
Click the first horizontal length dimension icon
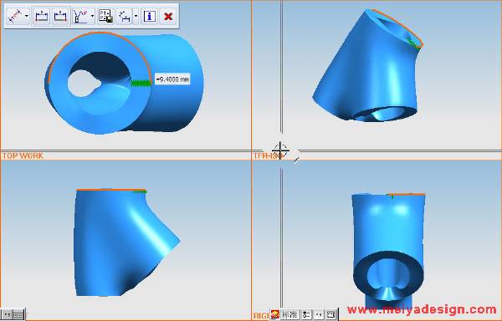42,16
